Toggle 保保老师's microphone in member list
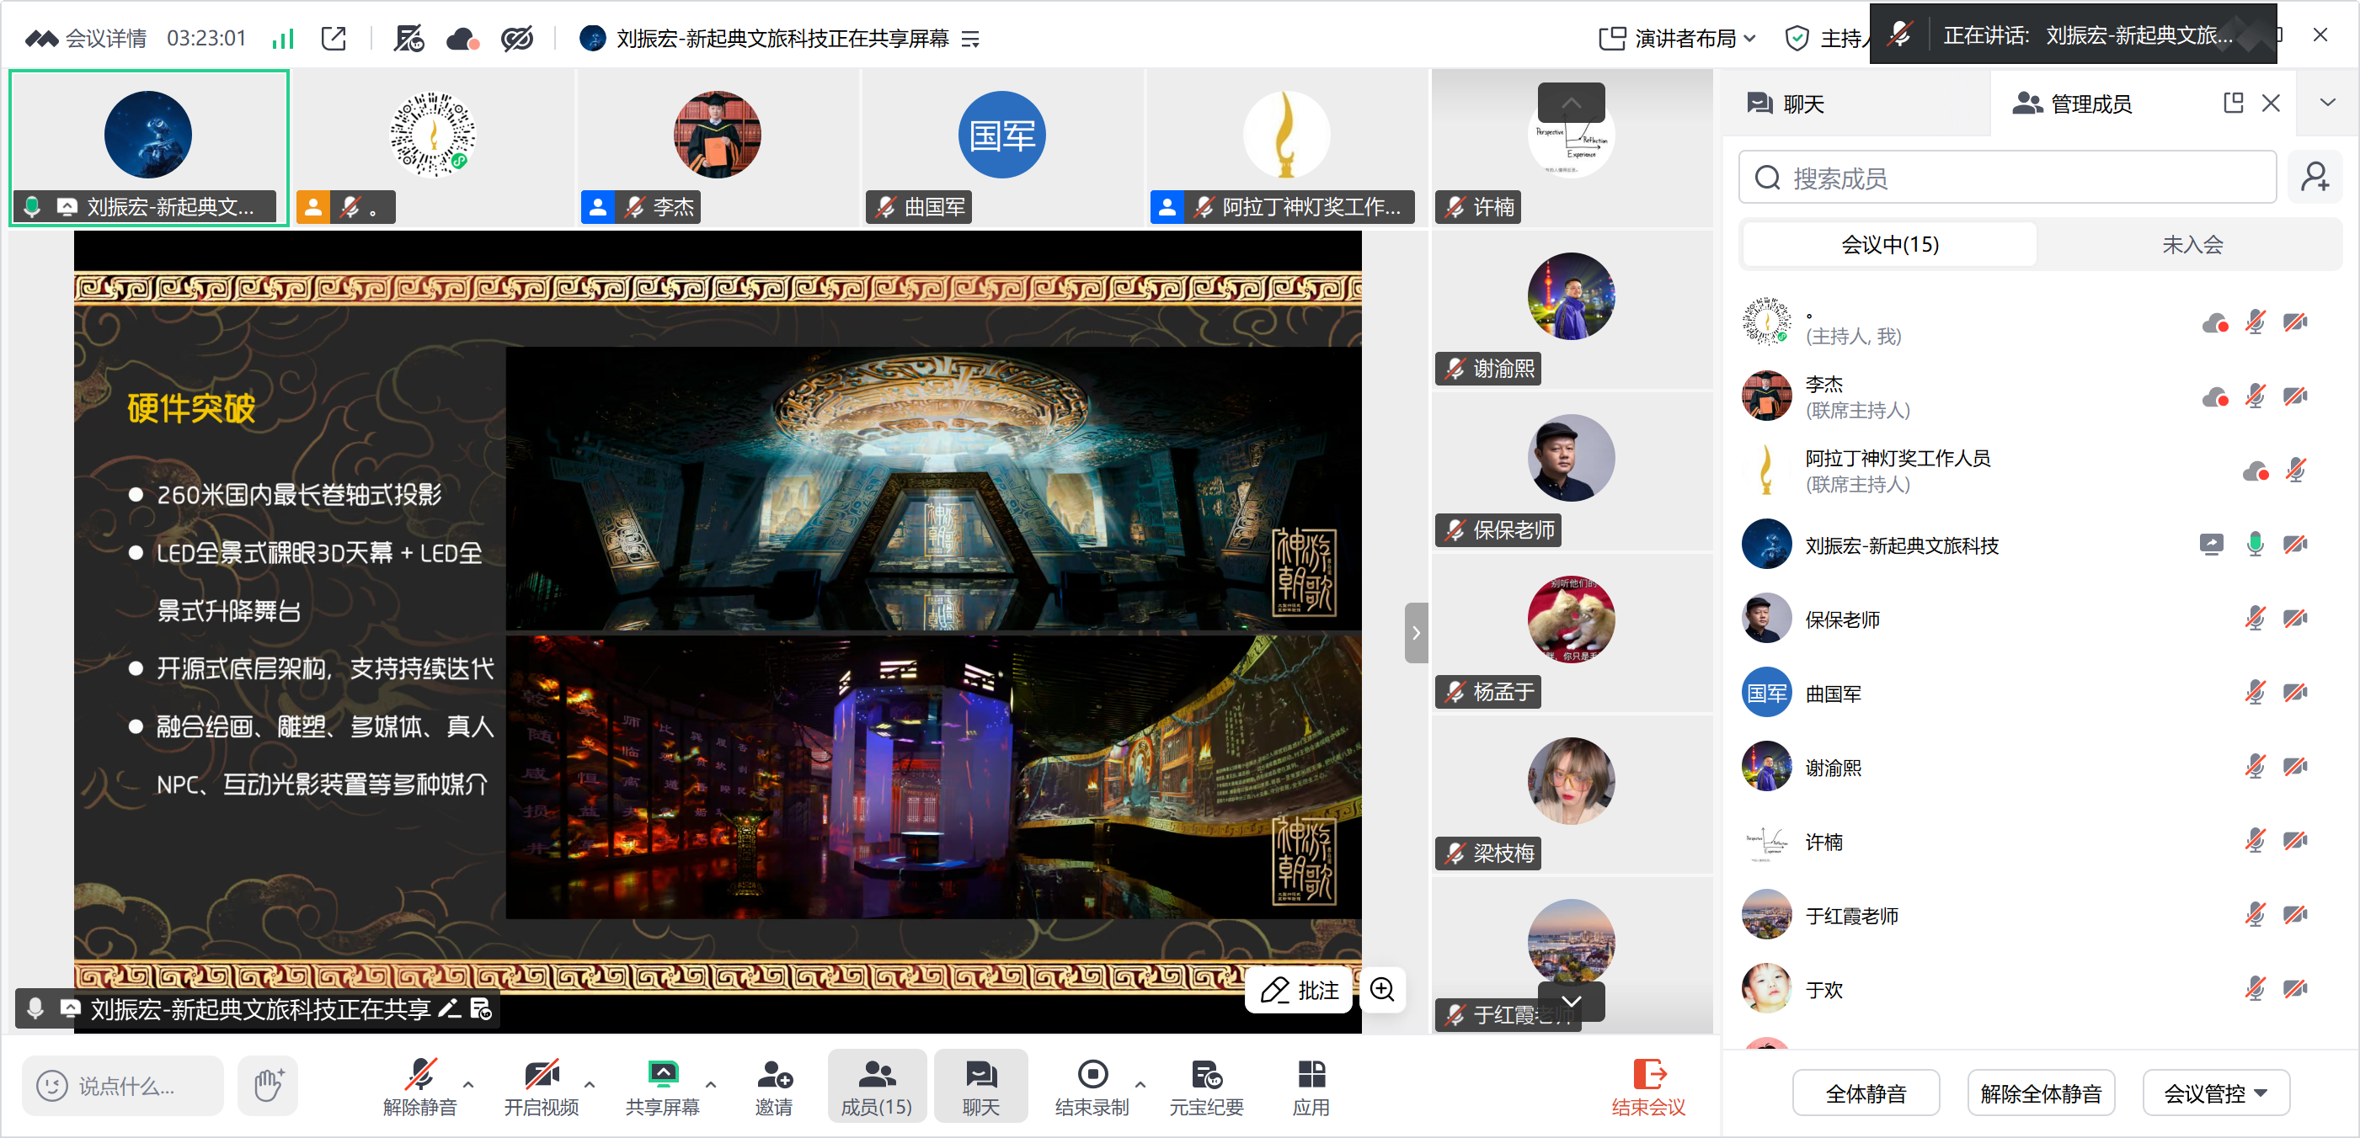 pyautogui.click(x=2255, y=619)
